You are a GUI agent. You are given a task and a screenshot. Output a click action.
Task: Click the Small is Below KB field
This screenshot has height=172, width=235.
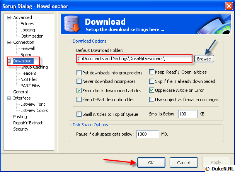[187, 114]
